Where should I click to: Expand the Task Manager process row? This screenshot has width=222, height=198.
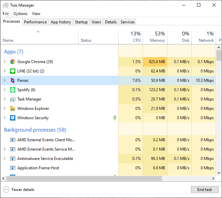click(5, 99)
